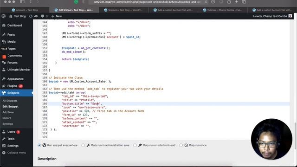Toggle the browser sidebar button
Viewport: 297px width, 167px height.
point(22,2)
